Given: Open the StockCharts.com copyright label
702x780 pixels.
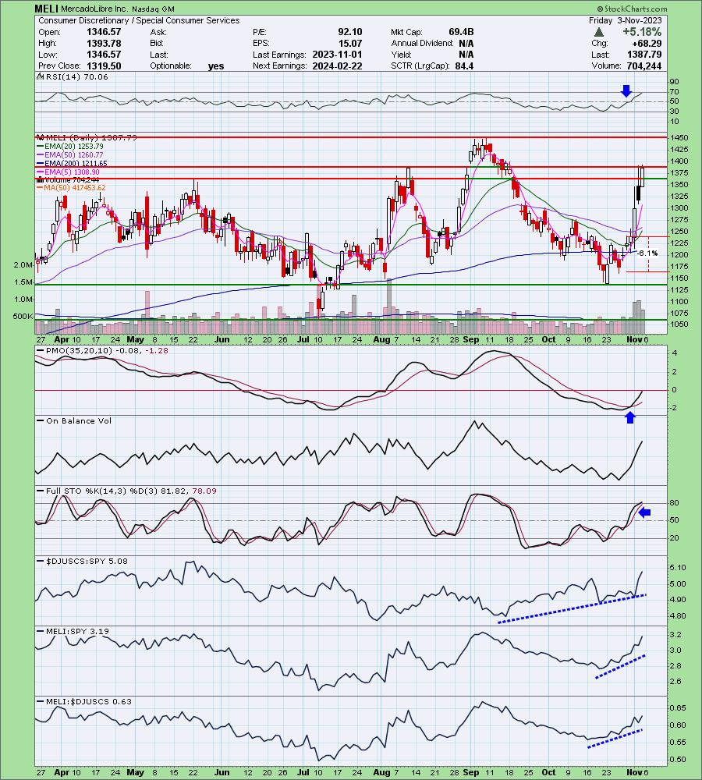Looking at the screenshot, I should (x=631, y=9).
